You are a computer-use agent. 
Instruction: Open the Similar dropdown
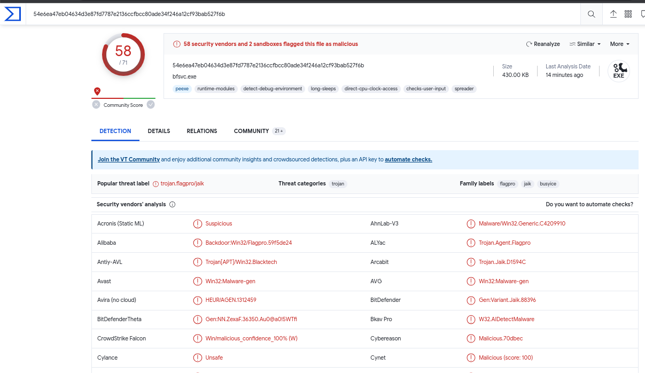click(x=585, y=44)
